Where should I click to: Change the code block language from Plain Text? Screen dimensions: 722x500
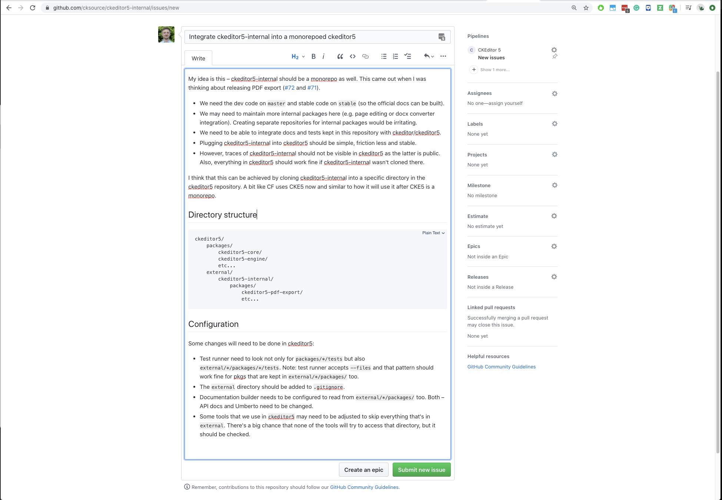coord(433,233)
